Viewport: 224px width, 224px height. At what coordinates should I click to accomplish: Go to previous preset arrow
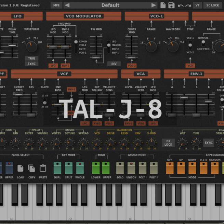67,5
